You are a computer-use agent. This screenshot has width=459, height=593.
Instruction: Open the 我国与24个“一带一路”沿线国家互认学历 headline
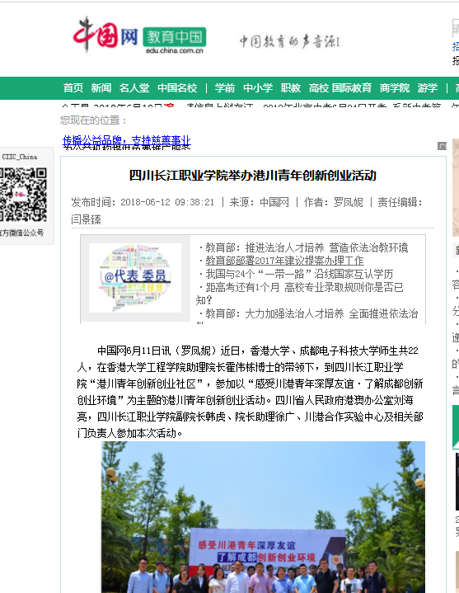pos(299,274)
